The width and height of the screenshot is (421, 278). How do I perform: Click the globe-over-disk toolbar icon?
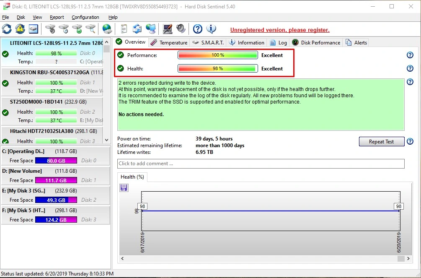click(107, 29)
